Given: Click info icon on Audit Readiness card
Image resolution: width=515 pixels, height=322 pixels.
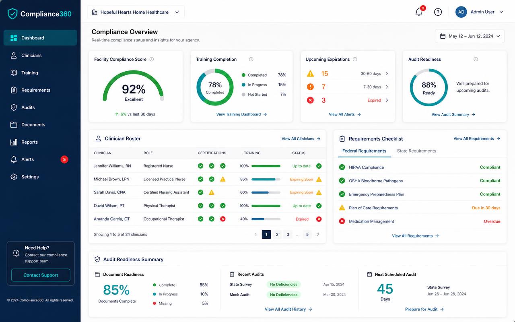Looking at the screenshot, I should 476,59.
